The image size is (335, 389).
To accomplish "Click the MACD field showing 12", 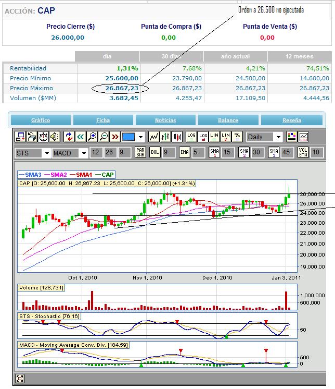I will click(x=96, y=152).
